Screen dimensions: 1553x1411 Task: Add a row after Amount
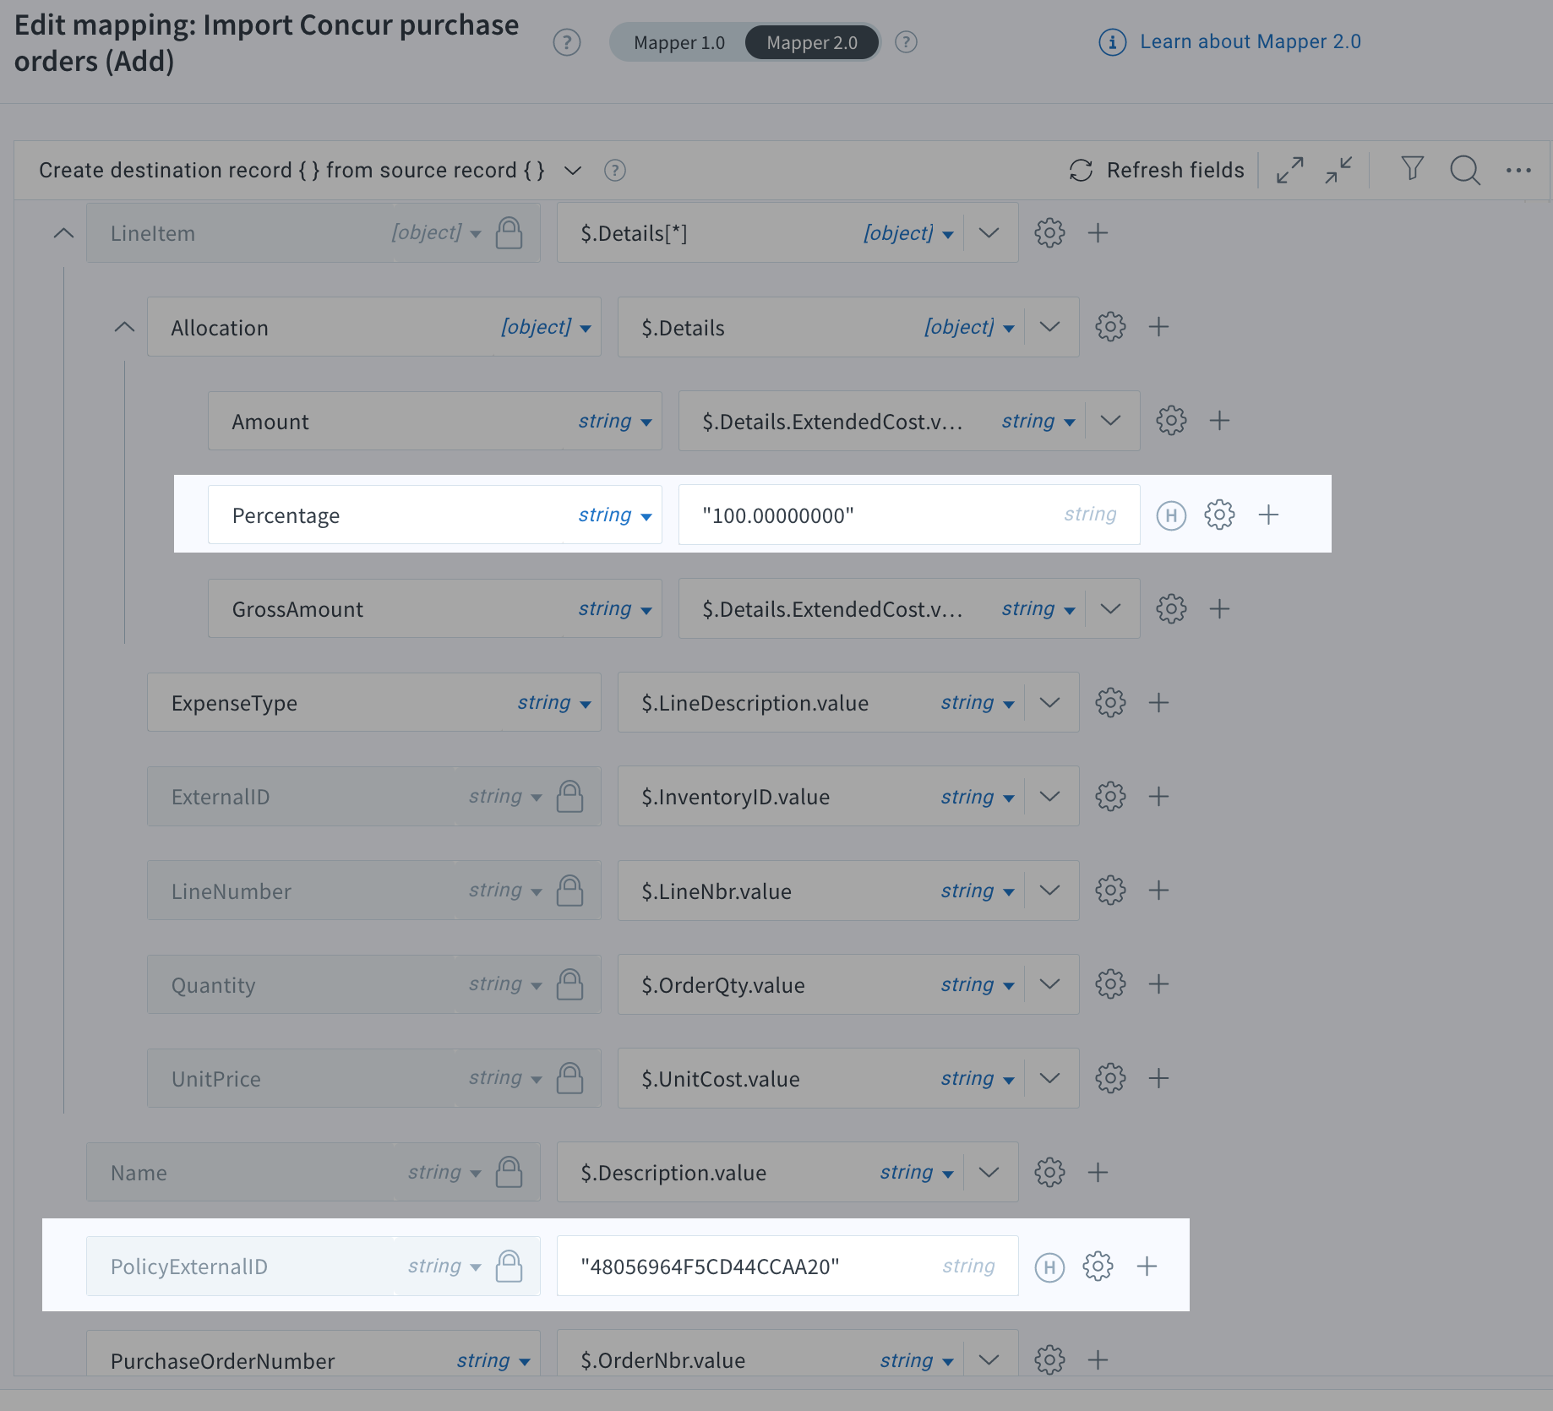click(x=1219, y=421)
